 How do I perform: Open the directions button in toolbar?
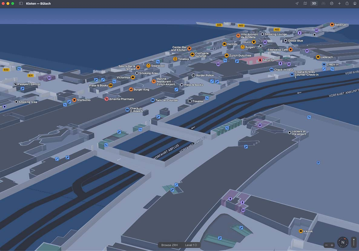pyautogui.click(x=331, y=3)
